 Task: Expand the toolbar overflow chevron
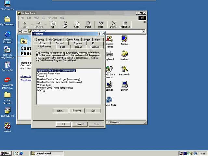(145, 22)
